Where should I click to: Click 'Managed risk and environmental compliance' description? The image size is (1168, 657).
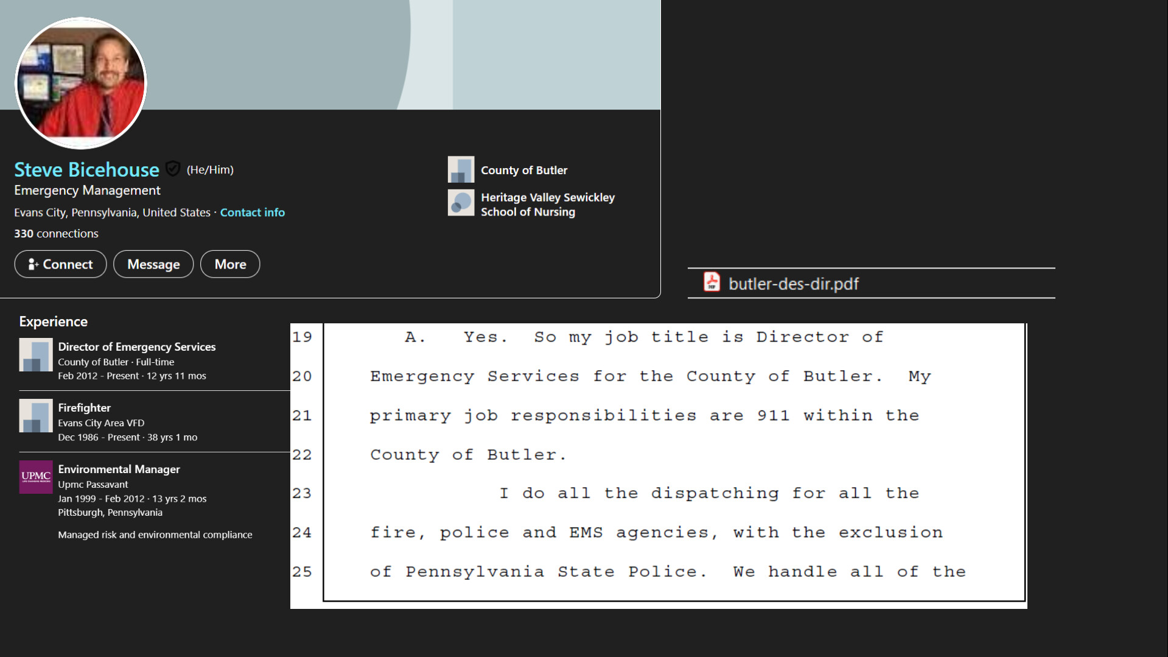(x=155, y=535)
